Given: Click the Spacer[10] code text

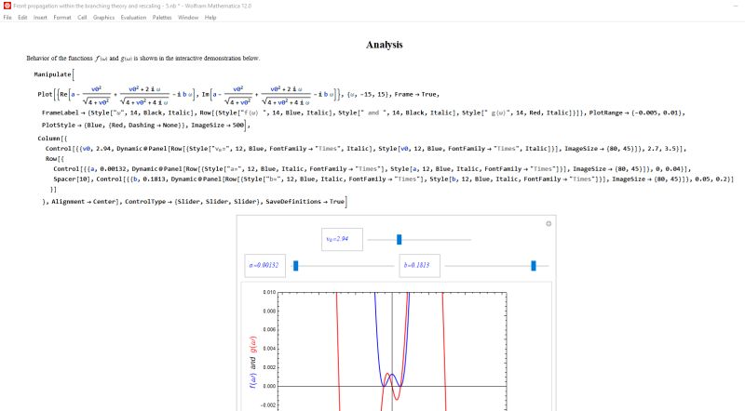Looking at the screenshot, I should [x=72, y=179].
